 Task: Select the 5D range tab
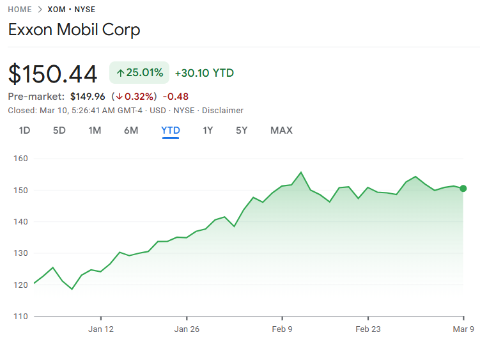[59, 130]
